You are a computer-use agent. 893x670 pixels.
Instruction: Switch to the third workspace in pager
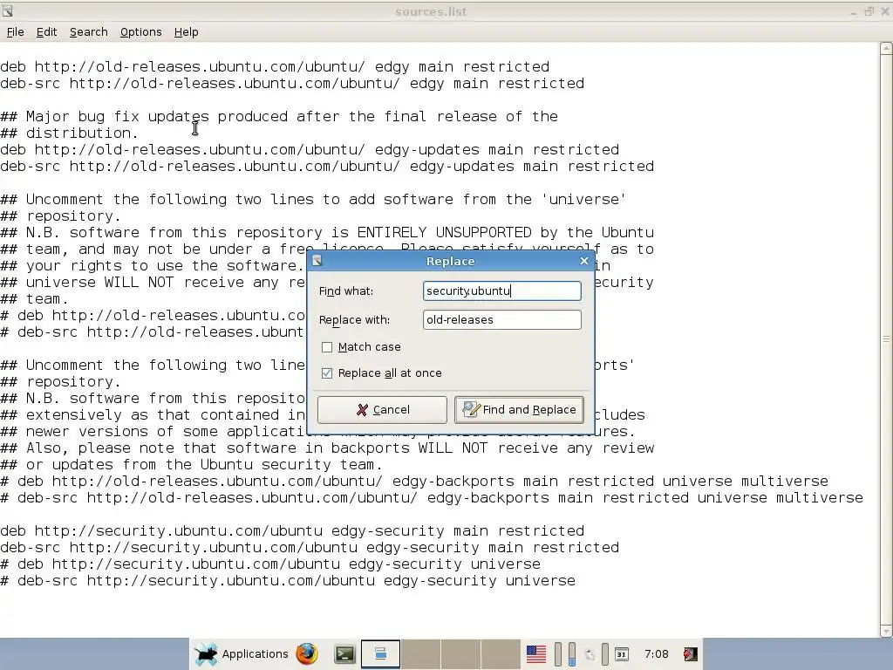[x=460, y=653]
